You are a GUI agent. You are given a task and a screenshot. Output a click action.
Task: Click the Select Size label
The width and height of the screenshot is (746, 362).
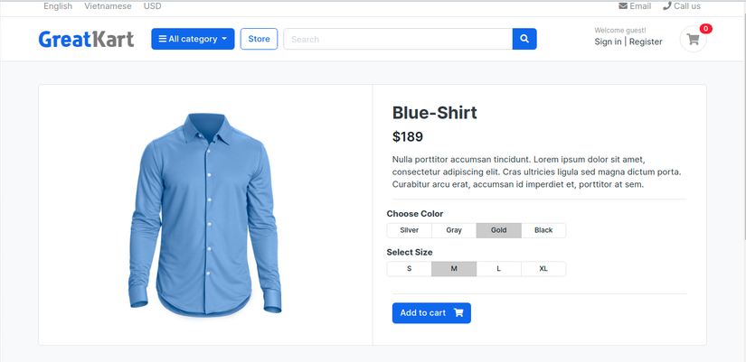[410, 252]
